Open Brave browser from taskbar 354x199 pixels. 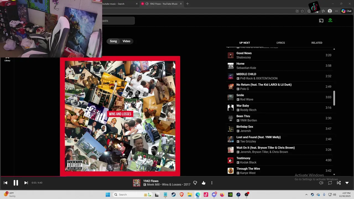(182, 195)
